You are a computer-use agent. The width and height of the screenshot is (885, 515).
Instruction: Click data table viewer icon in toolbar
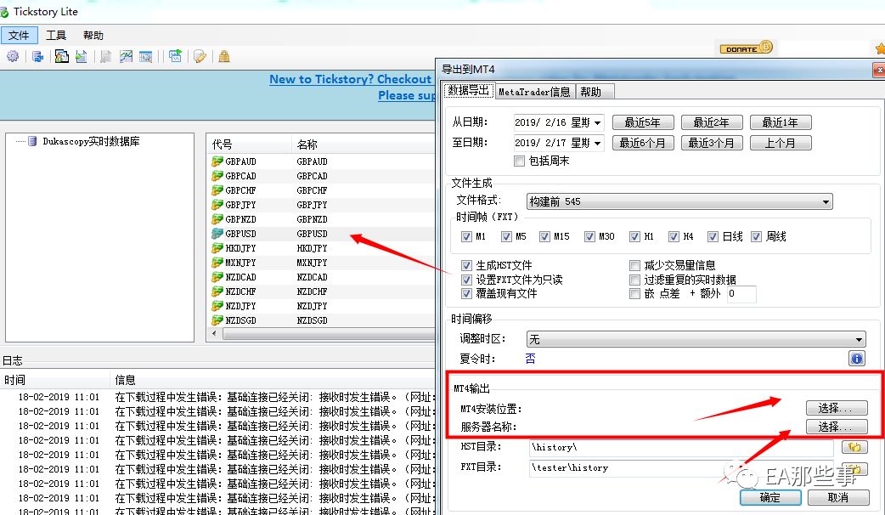pyautogui.click(x=145, y=56)
